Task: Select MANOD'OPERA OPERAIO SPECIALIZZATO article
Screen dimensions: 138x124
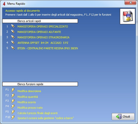Action: (43, 26)
